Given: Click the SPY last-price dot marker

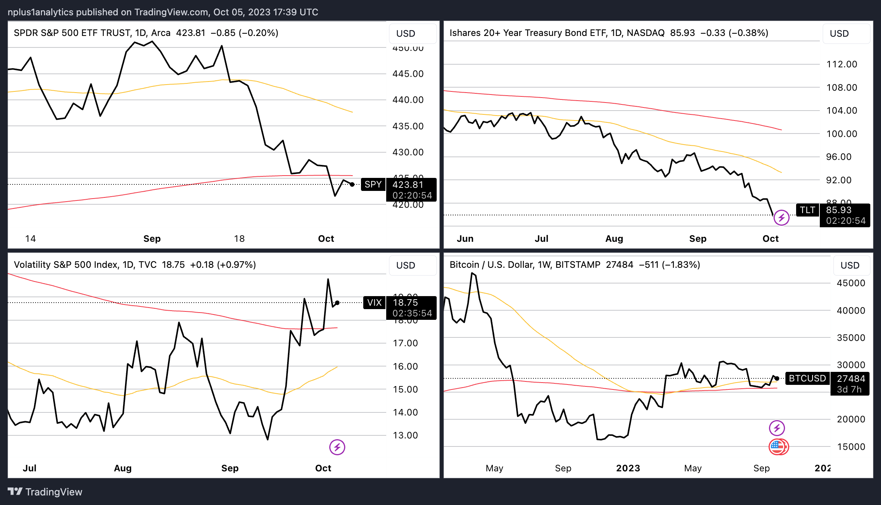Looking at the screenshot, I should 352,184.
